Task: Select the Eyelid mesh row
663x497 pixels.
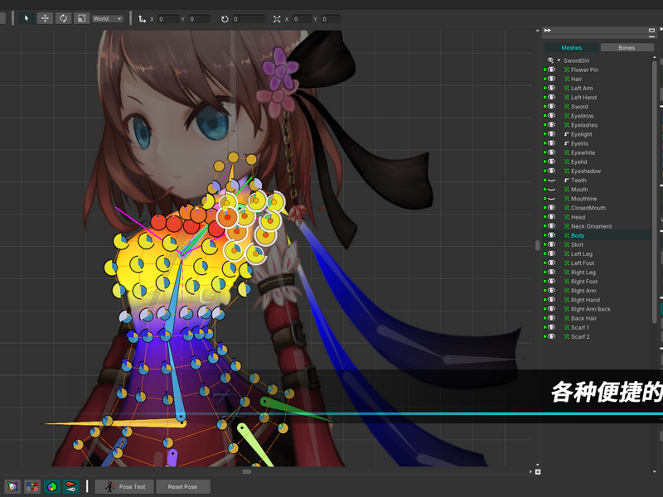Action: pyautogui.click(x=598, y=162)
